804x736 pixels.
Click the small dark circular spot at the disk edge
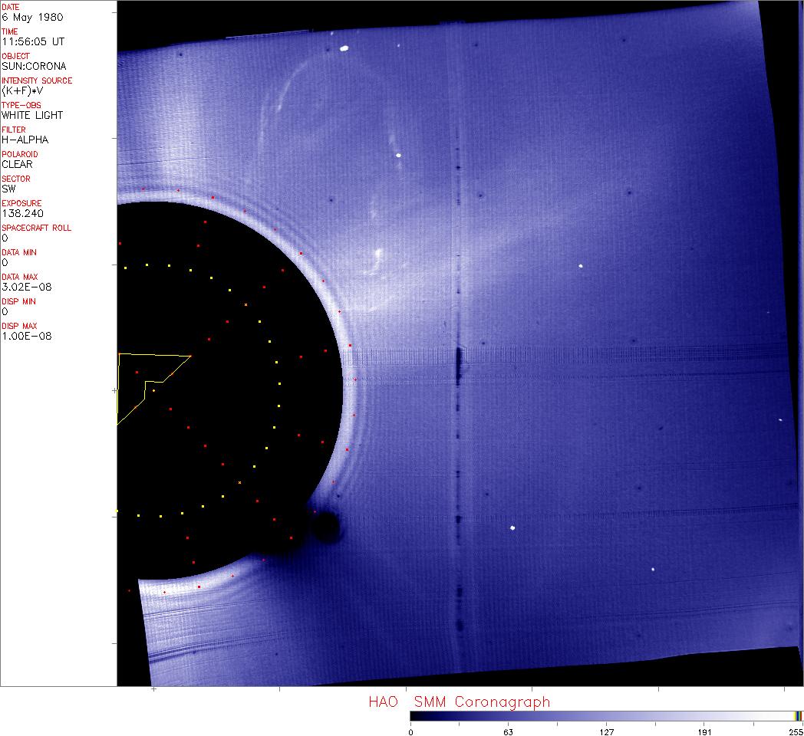tap(328, 527)
